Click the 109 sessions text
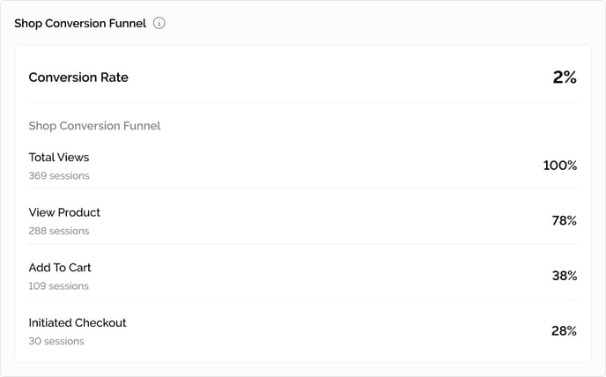The image size is (606, 377). pyautogui.click(x=59, y=286)
